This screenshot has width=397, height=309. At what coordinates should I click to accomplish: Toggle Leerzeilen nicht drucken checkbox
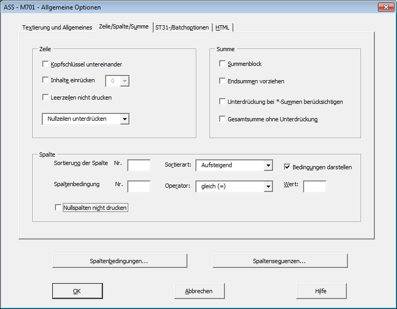pos(45,98)
